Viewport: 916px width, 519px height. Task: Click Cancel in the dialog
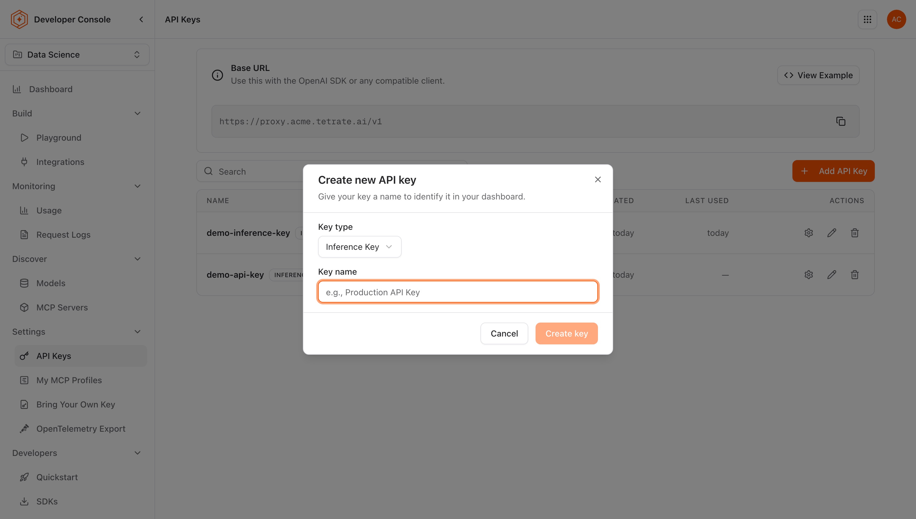pos(504,333)
